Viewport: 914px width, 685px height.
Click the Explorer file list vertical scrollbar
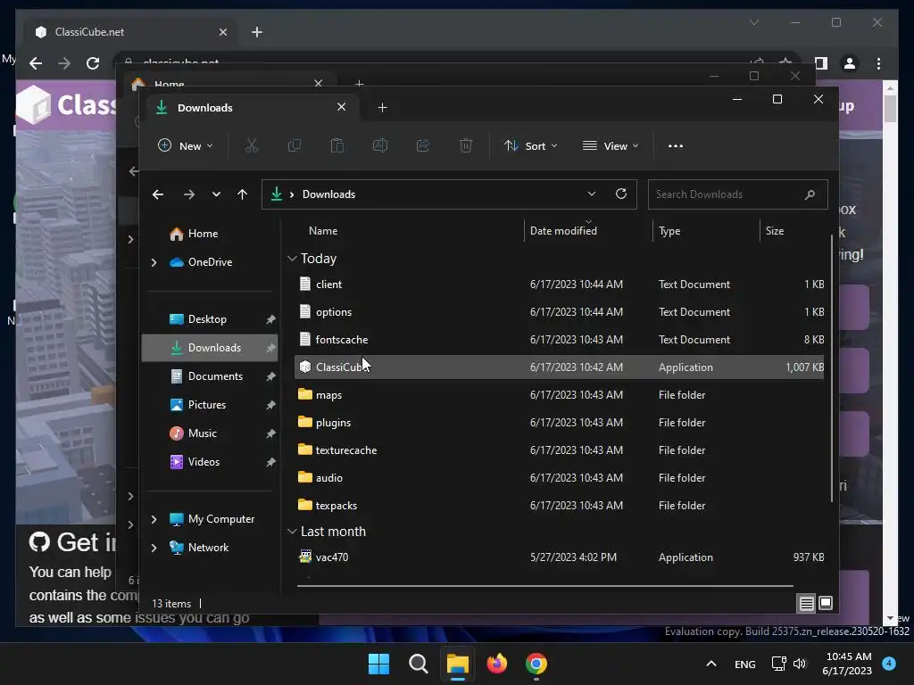(x=832, y=367)
